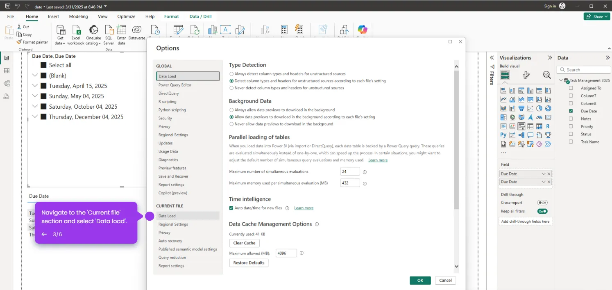Viewport: 612px width, 290px height.
Task: Open the Get data ribbon button
Action: point(60,35)
